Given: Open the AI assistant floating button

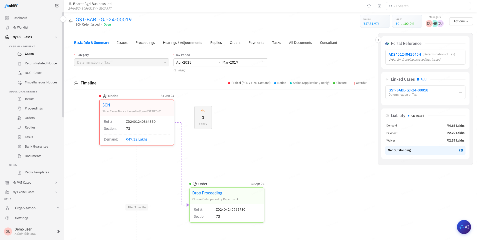Looking at the screenshot, I should point(464,227).
